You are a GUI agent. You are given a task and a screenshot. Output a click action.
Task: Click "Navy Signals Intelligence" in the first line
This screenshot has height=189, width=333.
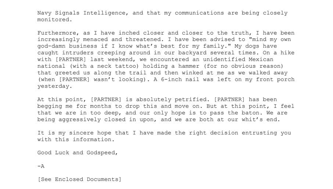pos(81,13)
